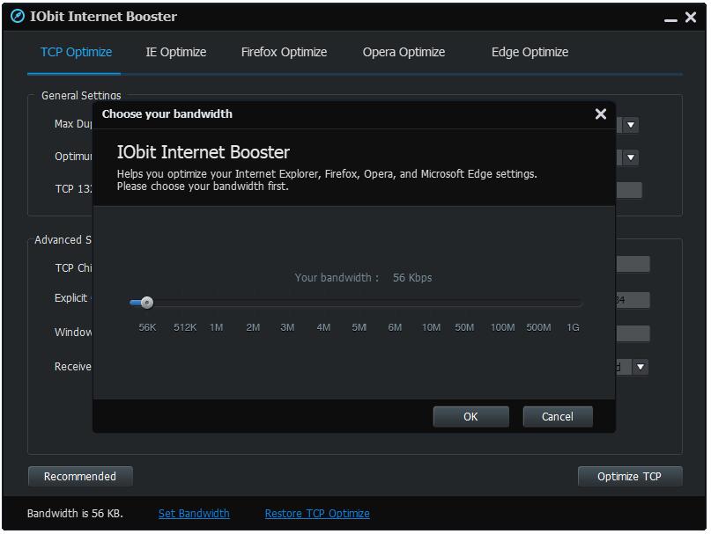The width and height of the screenshot is (711, 534).
Task: Expand the Optimum row dropdown arrow
Action: 630,157
